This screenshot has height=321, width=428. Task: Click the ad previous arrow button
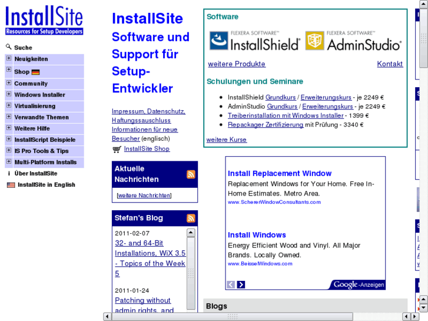click(231, 284)
